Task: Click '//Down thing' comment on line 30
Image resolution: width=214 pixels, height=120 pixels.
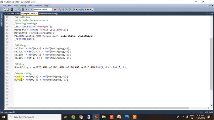Action: point(23,73)
